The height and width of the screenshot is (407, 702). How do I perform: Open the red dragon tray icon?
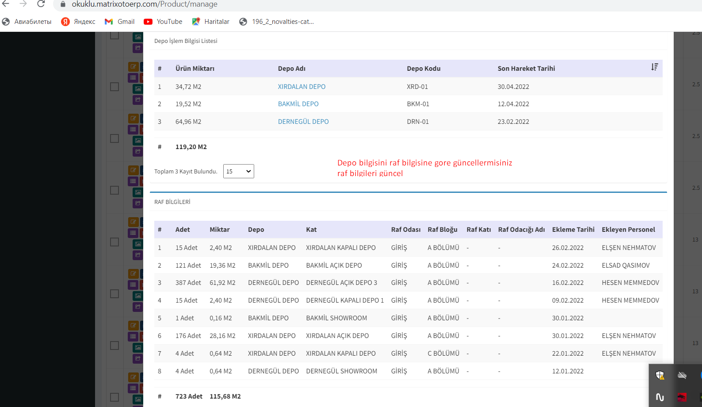tap(682, 397)
